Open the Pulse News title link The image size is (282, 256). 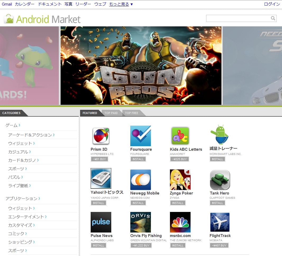(x=101, y=235)
